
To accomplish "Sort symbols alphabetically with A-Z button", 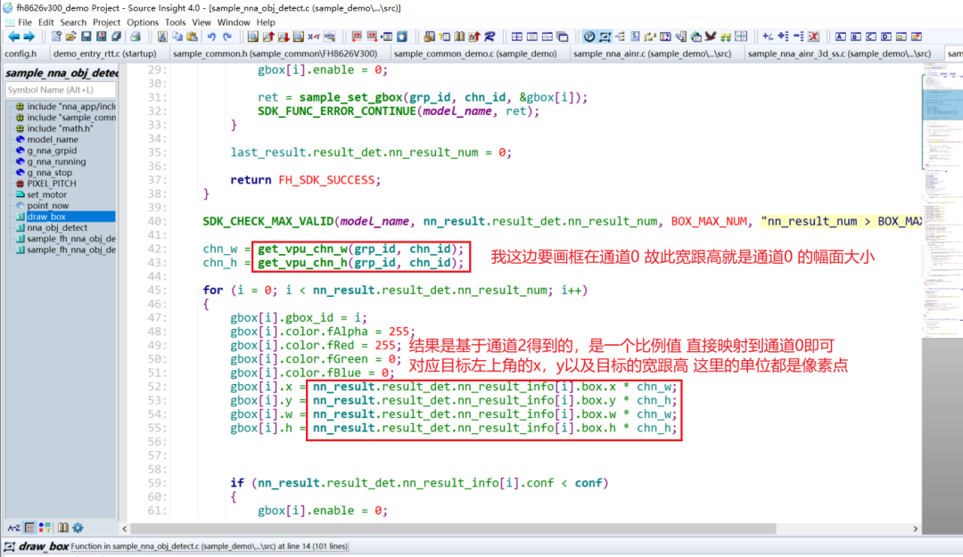I will click(13, 528).
